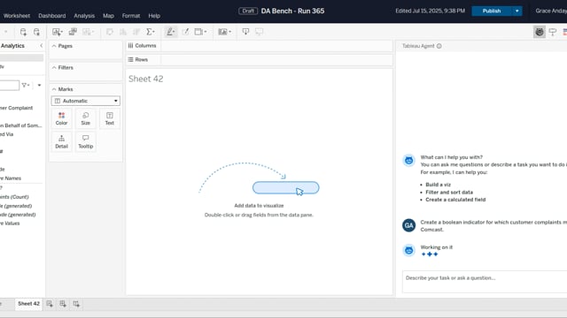Click the On Behalf of Someone field
This screenshot has width=567, height=318.
[x=21, y=125]
